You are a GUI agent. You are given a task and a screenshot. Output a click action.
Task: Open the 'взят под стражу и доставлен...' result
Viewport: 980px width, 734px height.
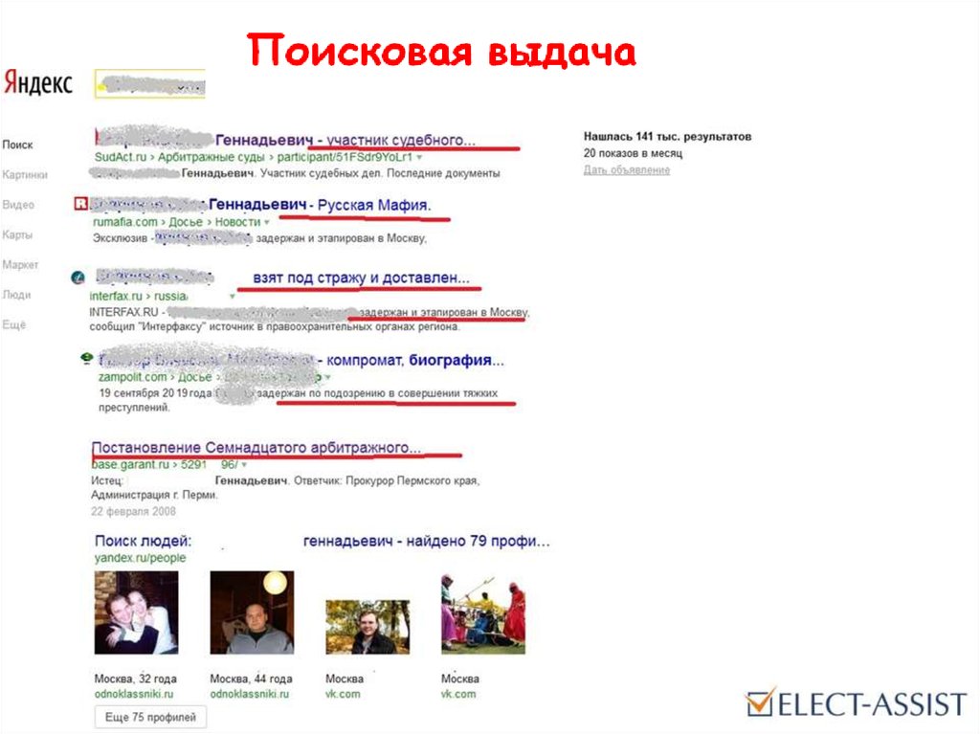[361, 278]
